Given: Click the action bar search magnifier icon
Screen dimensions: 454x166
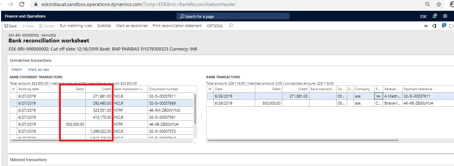Looking at the screenshot, I should coord(231,26).
